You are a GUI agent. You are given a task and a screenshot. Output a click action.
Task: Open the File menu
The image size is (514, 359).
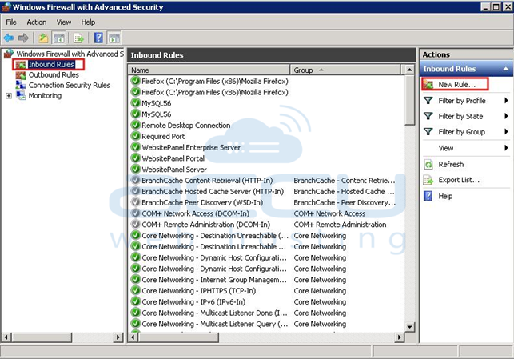point(11,22)
